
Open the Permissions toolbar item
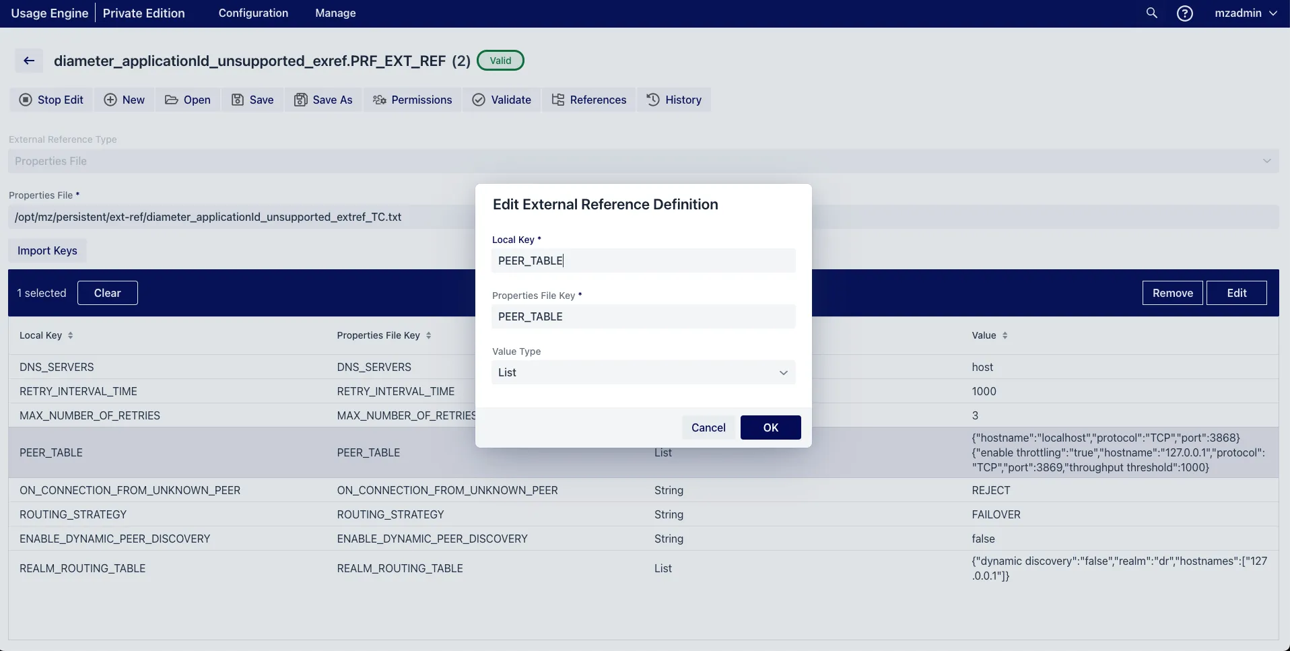click(x=413, y=100)
